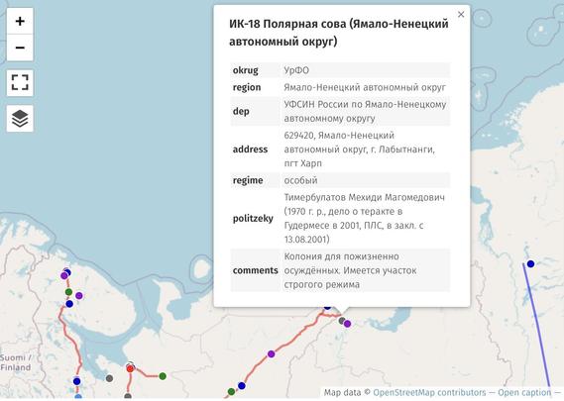Screen dimensions: 564x401
Task: Select purple marker just below the popup tip
Action: pyautogui.click(x=347, y=324)
